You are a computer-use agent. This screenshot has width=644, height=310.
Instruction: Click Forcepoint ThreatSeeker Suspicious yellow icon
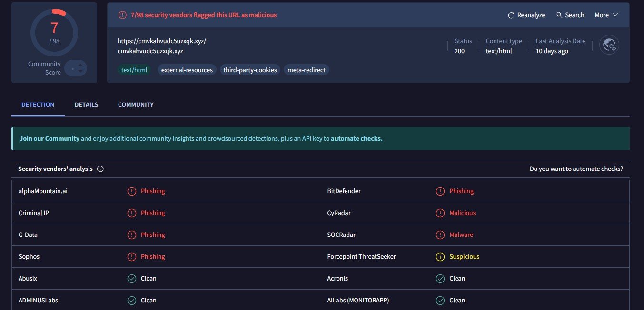[x=440, y=257]
